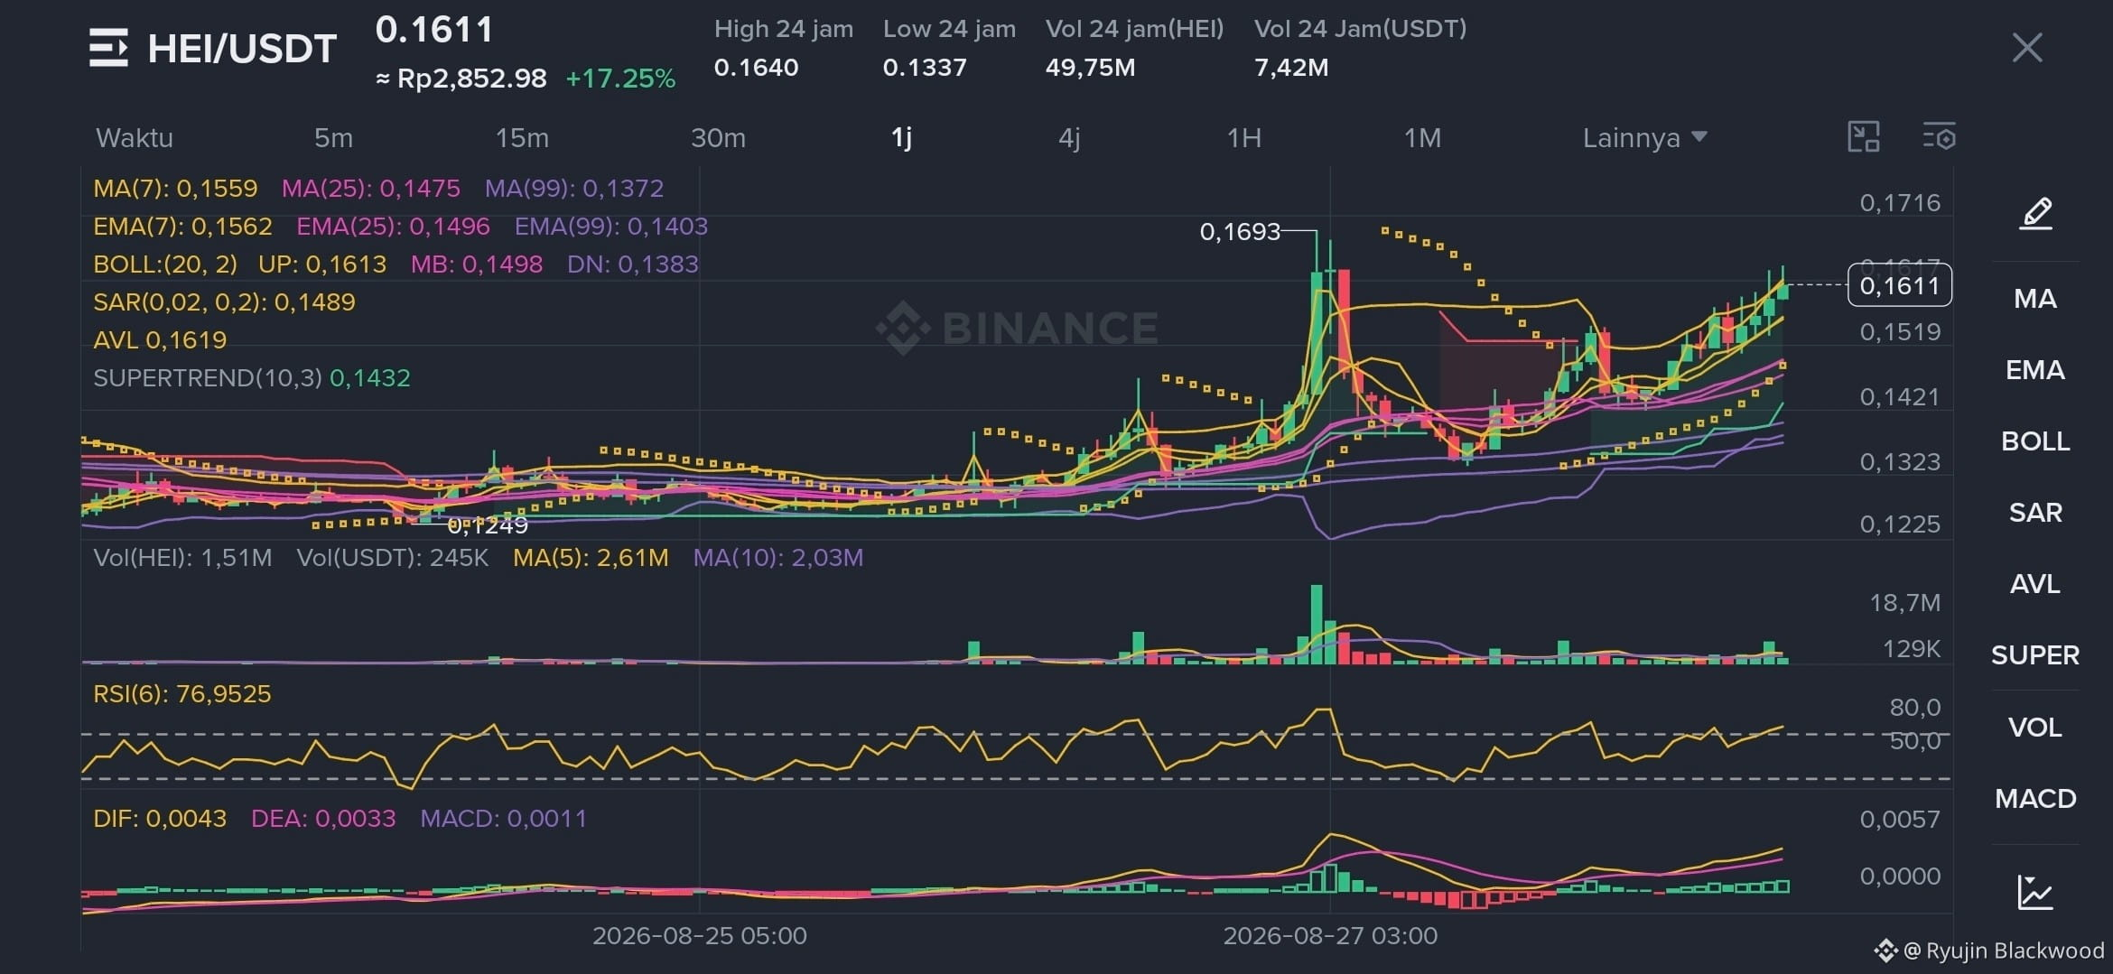
Task: Click the DEA: 0,0033 label
Action: [323, 819]
